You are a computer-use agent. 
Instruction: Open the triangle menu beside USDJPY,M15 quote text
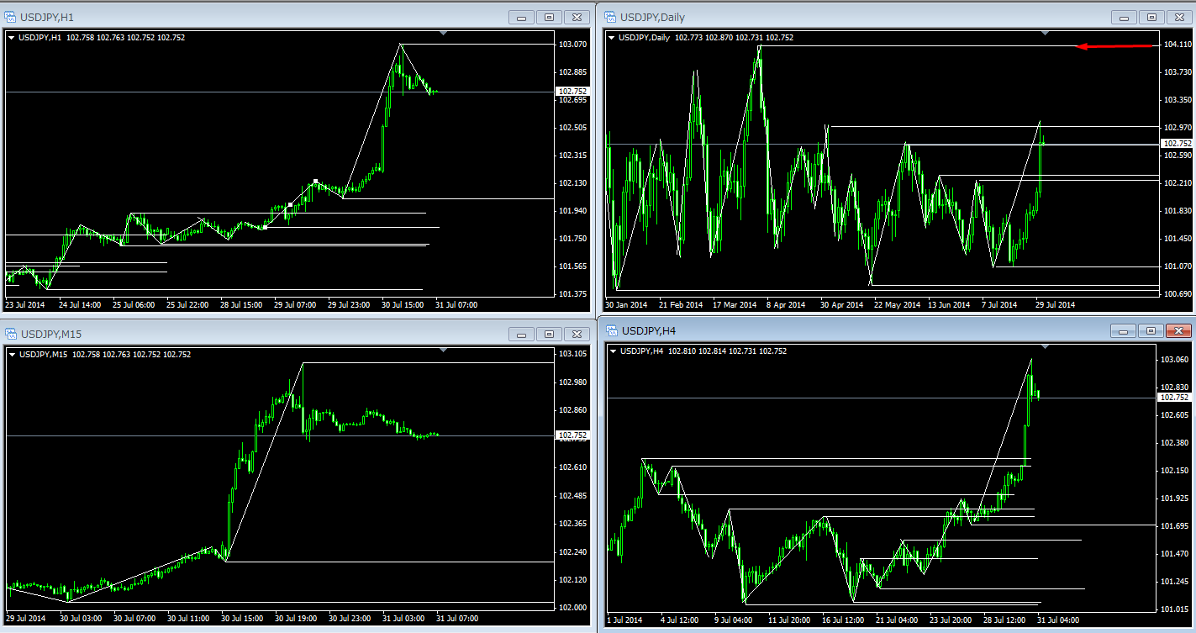tap(11, 354)
